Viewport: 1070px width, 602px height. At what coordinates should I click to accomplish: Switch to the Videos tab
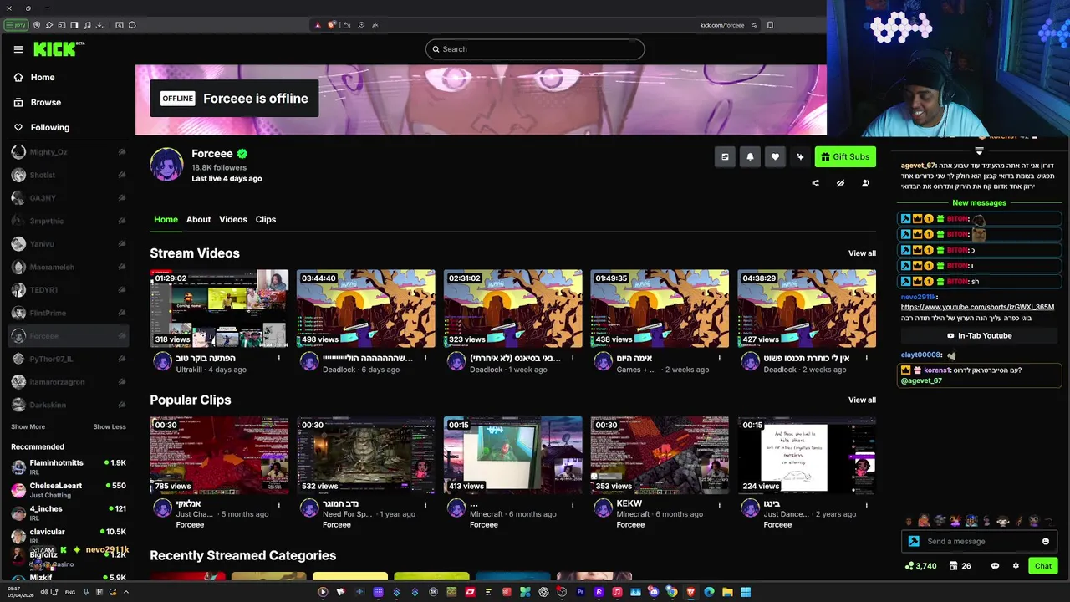click(233, 219)
